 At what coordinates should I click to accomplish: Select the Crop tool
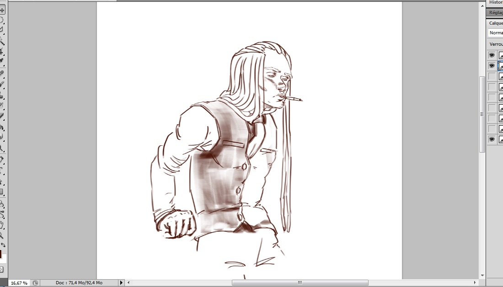2,51
